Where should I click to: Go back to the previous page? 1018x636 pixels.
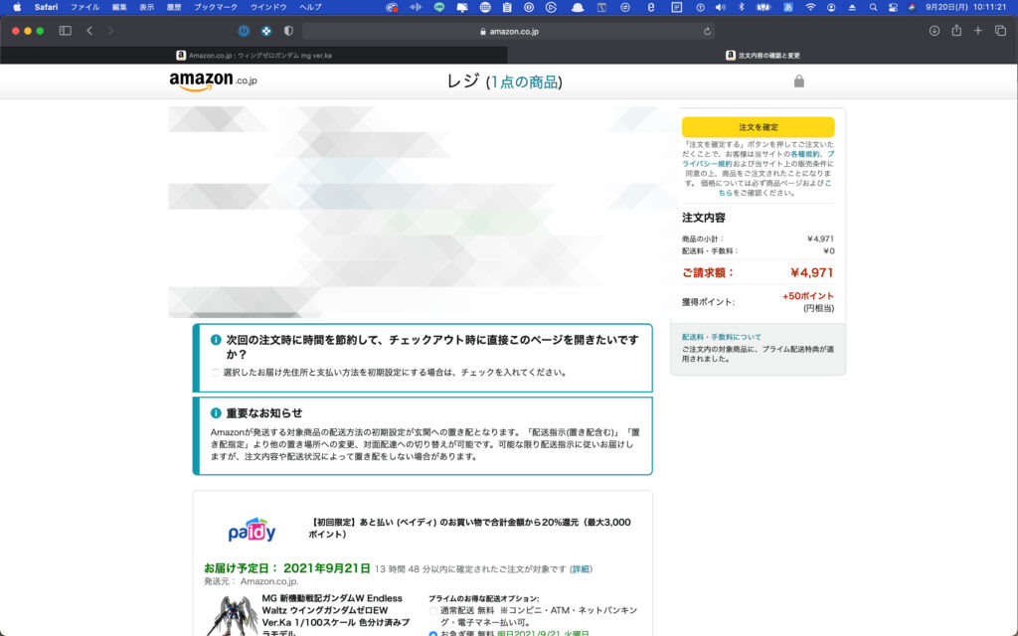tap(89, 31)
